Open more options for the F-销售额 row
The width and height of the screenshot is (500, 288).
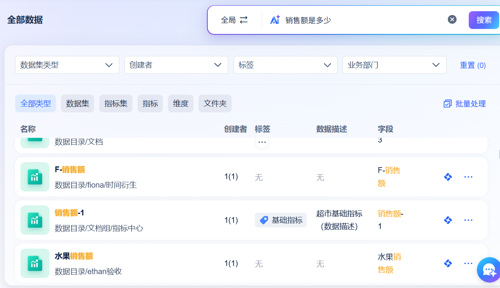(468, 177)
